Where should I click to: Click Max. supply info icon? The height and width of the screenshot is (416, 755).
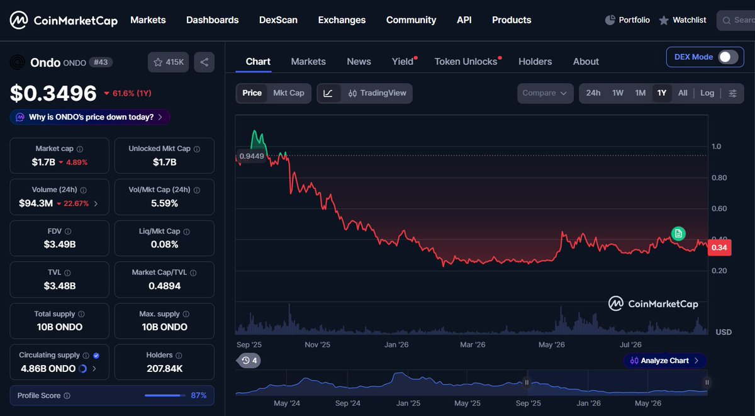pyautogui.click(x=186, y=314)
